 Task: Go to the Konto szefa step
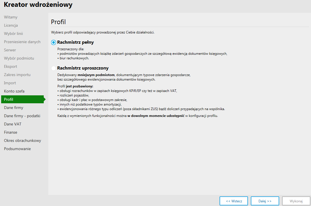tap(14, 91)
